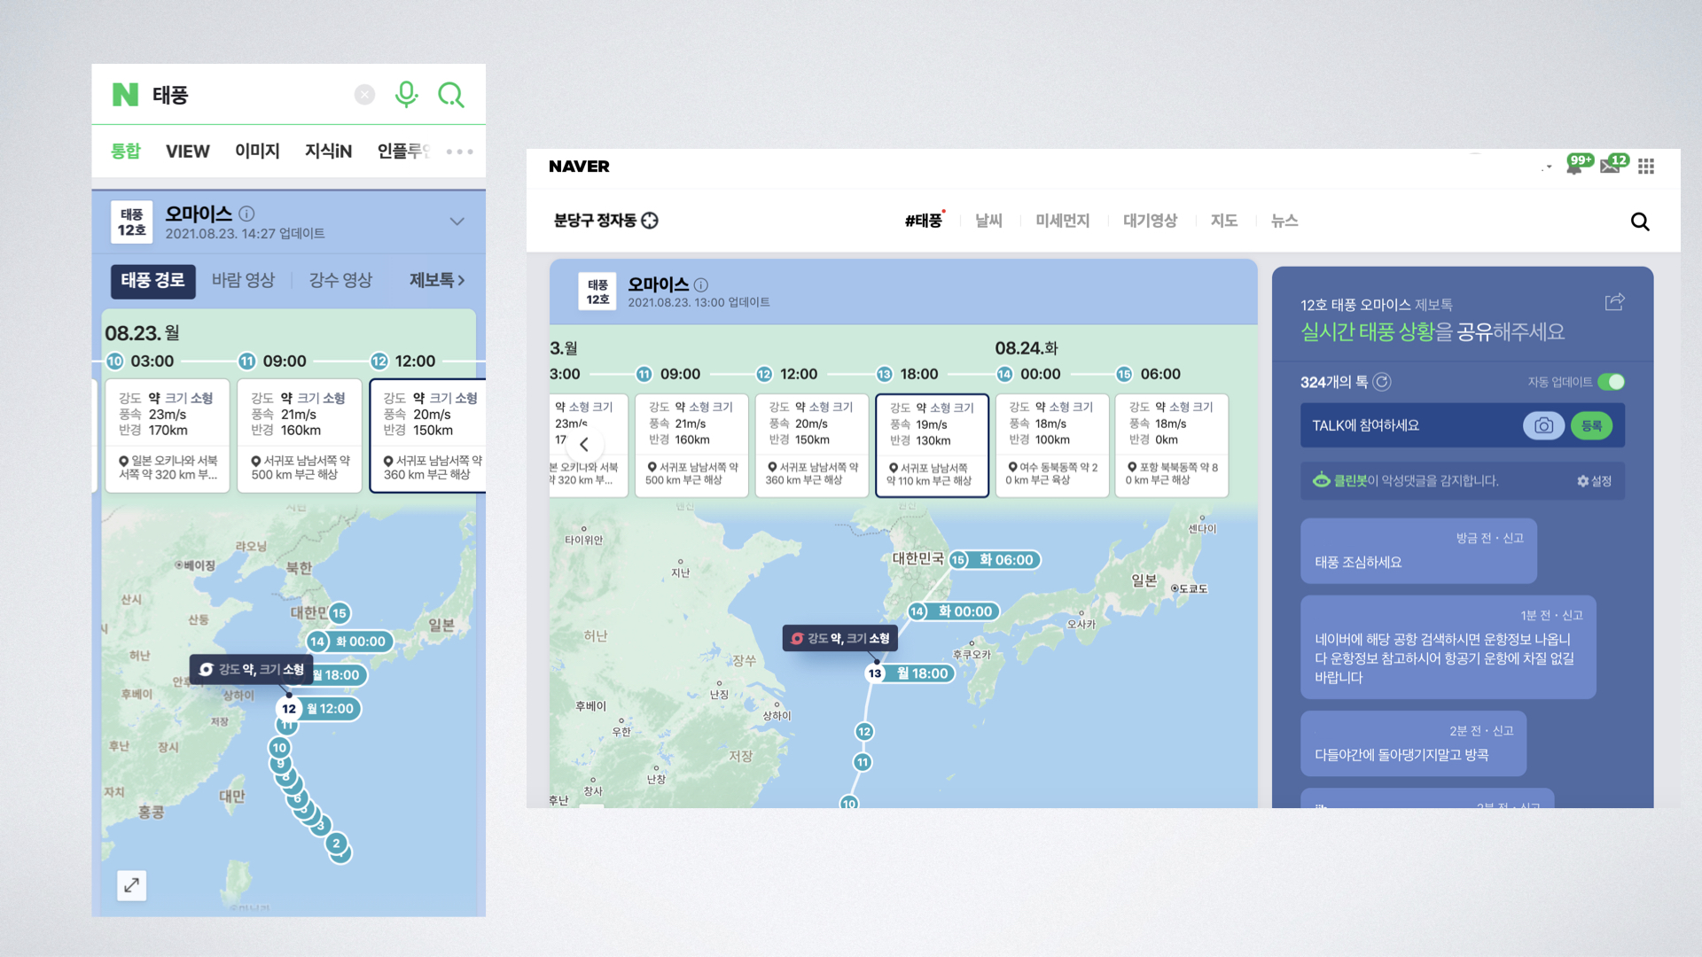Click the info icon next to 오마이스 in mobile view
Viewport: 1702px width, 957px height.
pos(247,214)
